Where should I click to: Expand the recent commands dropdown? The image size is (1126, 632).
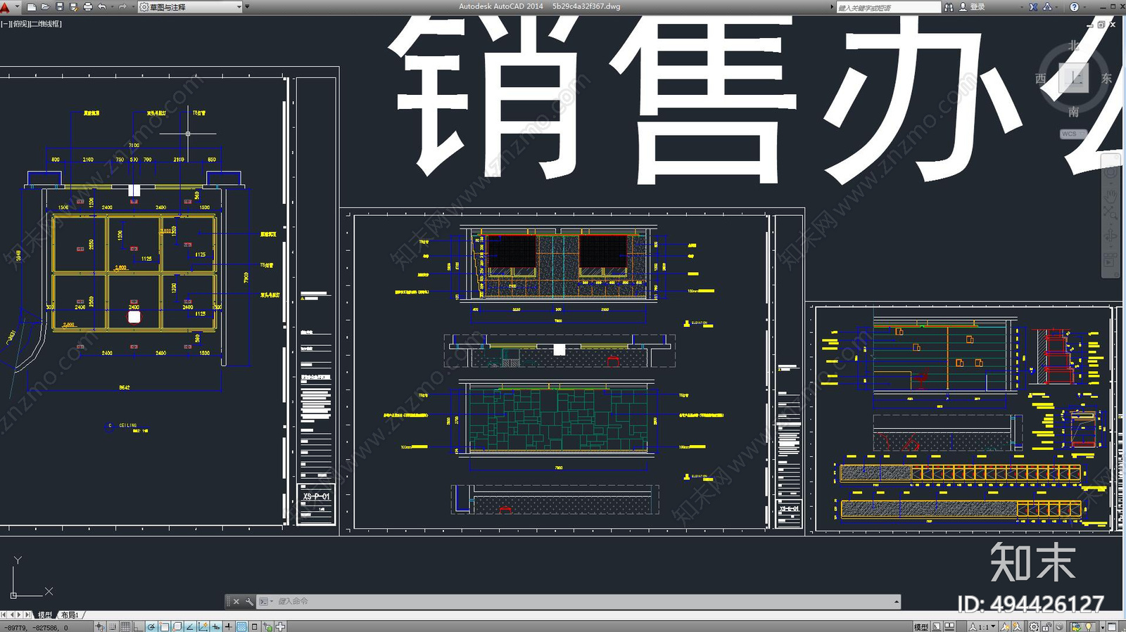pyautogui.click(x=265, y=602)
